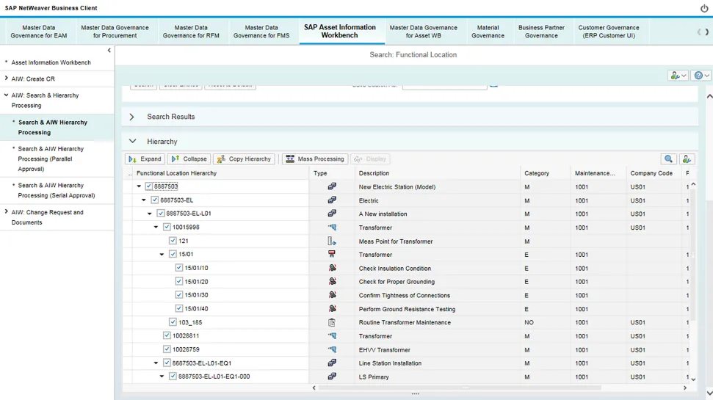Click the power log-off icon
Screen dimensions: 713x400
704,9
